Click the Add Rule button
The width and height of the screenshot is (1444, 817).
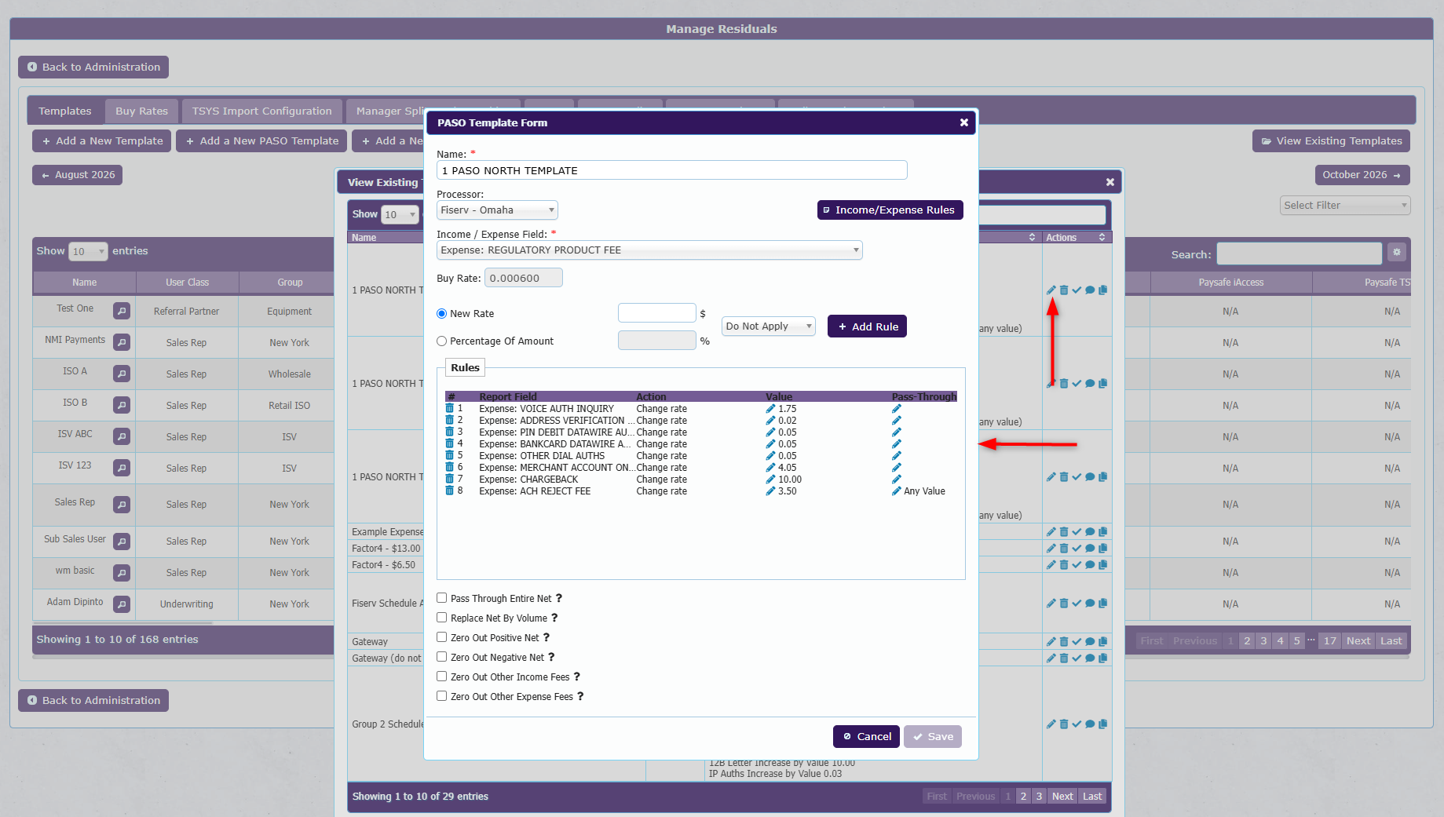(867, 326)
